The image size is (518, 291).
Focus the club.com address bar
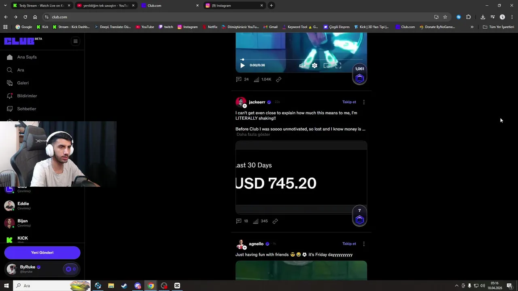point(239,17)
